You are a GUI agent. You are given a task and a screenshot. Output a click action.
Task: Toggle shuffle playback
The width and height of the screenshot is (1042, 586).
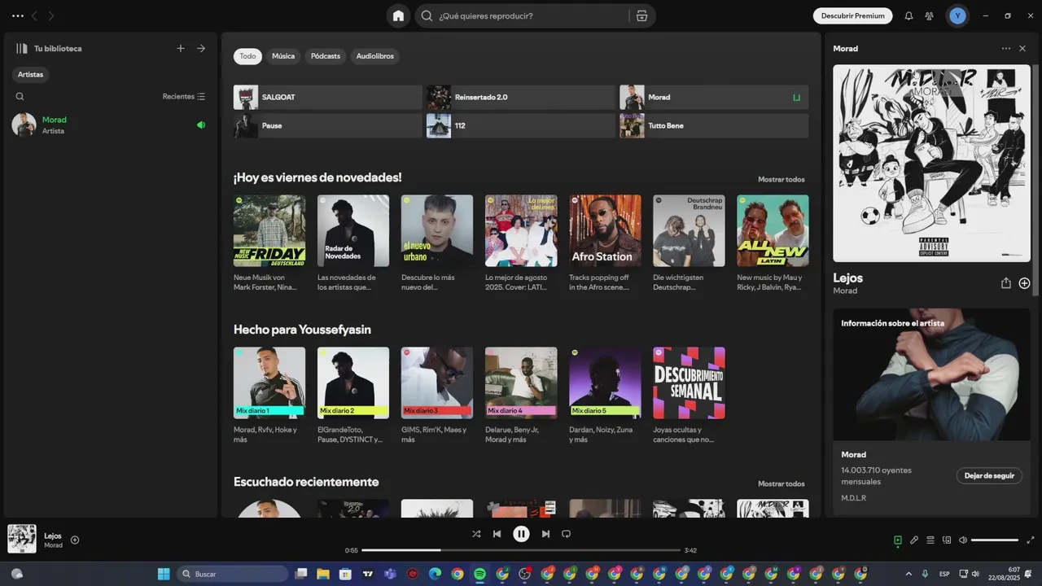pos(476,534)
